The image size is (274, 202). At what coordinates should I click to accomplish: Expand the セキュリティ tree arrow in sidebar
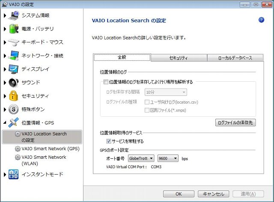5,96
